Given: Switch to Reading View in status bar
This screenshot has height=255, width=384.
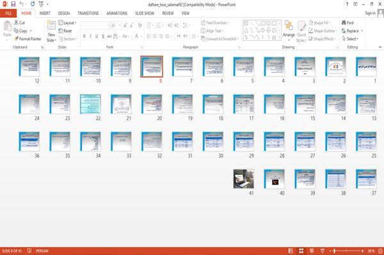Looking at the screenshot, I should click(x=312, y=251).
